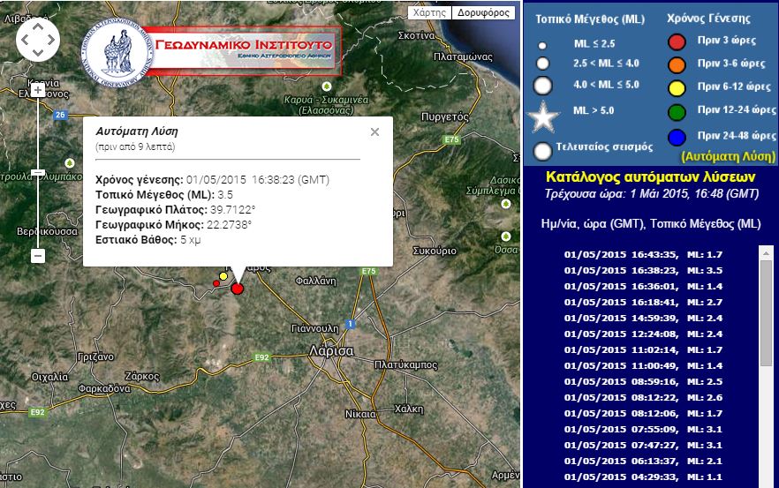Close the Αυτόματη Λύση info popup

coord(374,131)
